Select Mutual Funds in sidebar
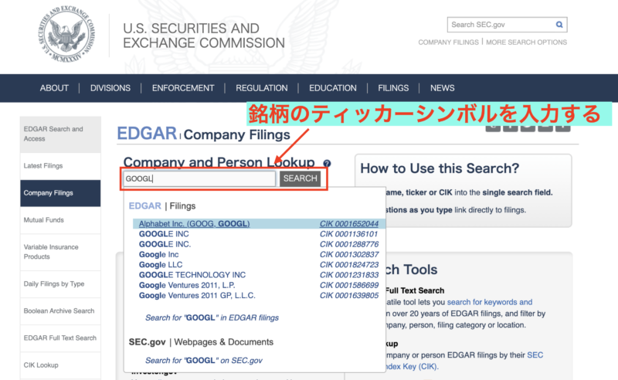The width and height of the screenshot is (618, 380). (60, 220)
